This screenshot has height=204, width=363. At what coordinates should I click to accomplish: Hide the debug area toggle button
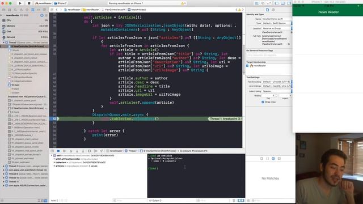click(x=52, y=151)
